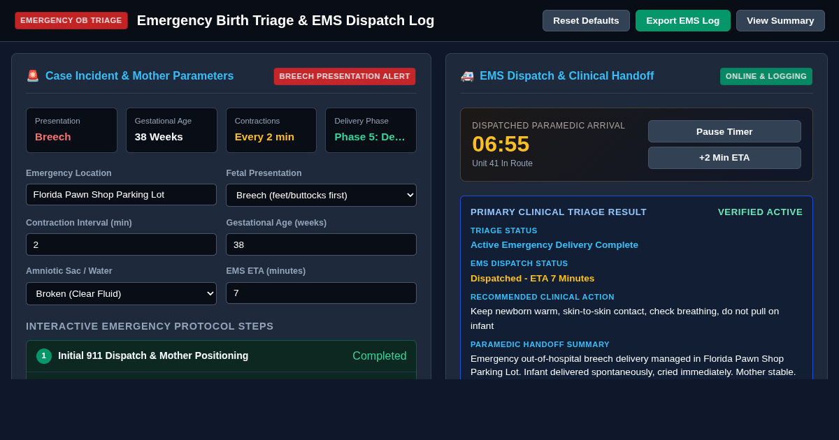Focus the Gestational Age weeks input
The width and height of the screenshot is (839, 440).
321,244
